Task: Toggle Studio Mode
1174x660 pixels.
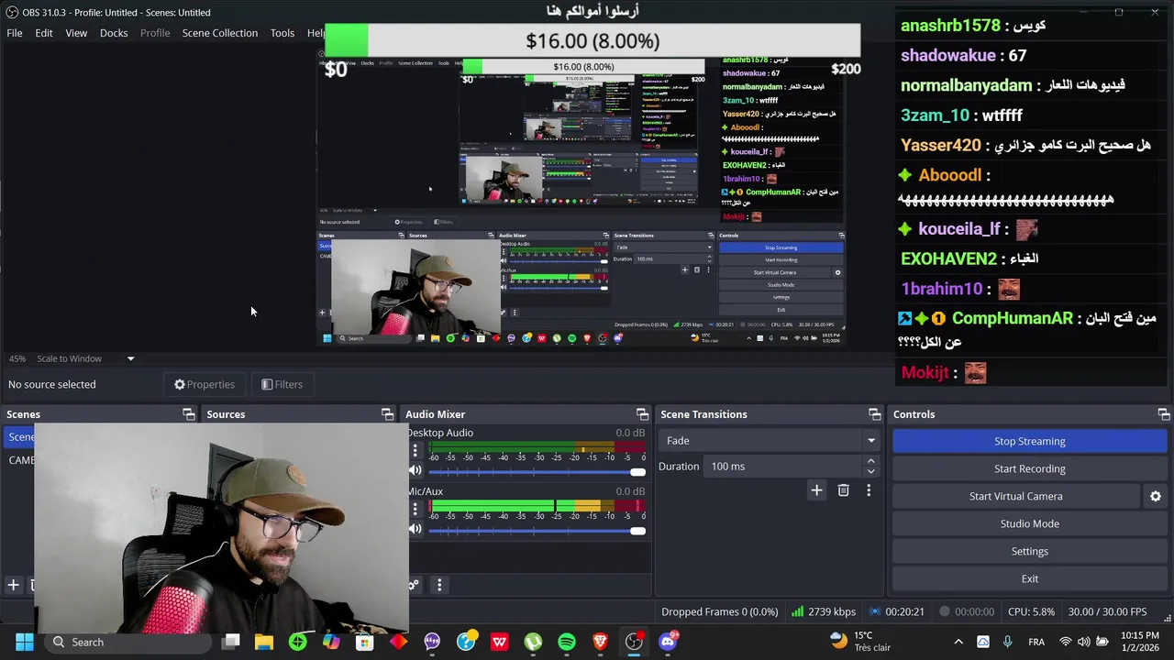Action: coord(1029,523)
